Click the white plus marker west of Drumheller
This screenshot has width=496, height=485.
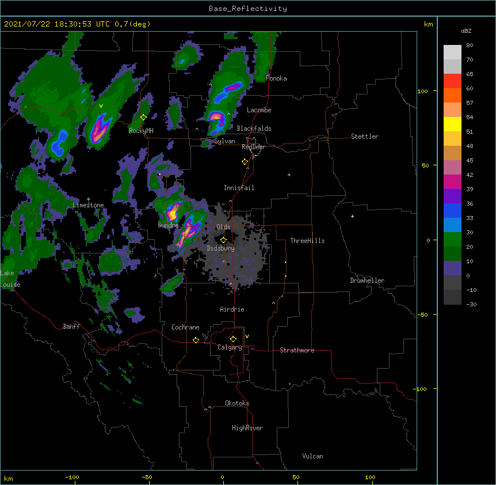[x=352, y=216]
